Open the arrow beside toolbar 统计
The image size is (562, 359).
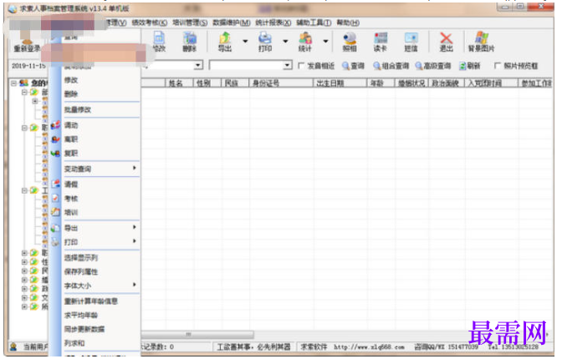coord(325,42)
